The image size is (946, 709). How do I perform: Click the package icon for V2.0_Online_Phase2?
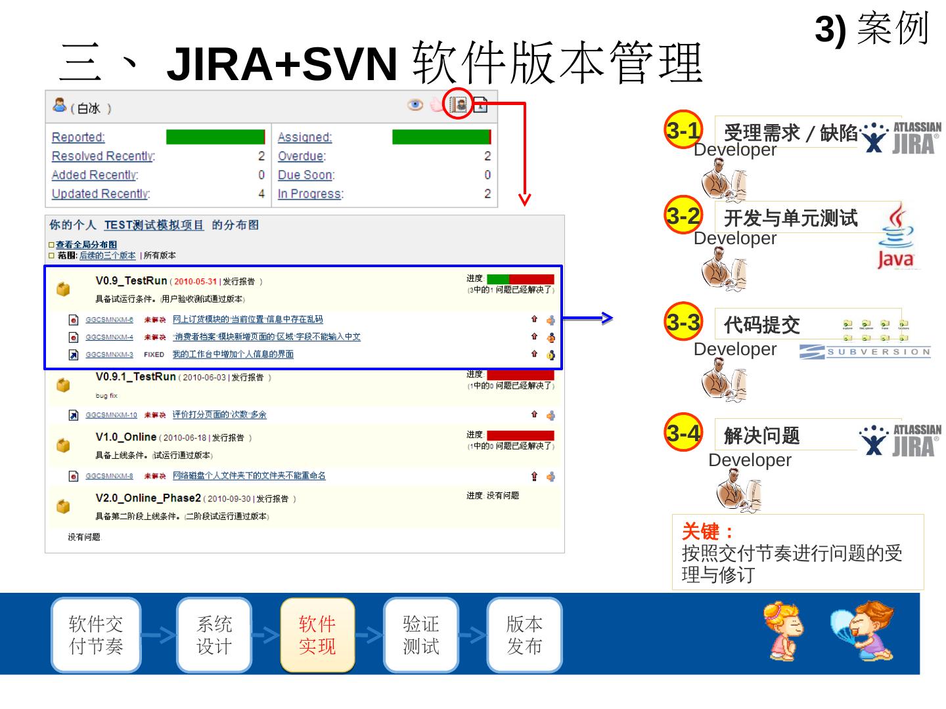63,506
